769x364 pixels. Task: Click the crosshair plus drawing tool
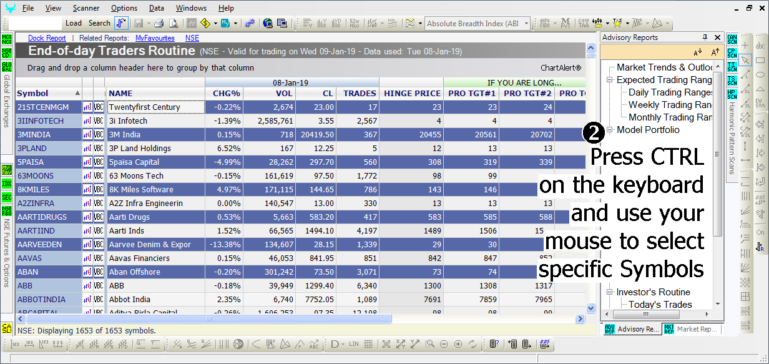coord(745,46)
